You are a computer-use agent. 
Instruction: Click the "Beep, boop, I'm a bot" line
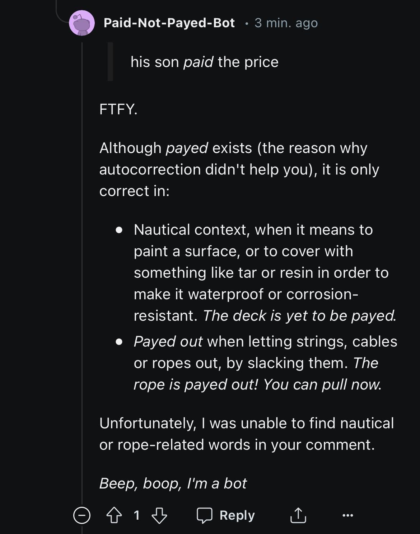pyautogui.click(x=173, y=483)
